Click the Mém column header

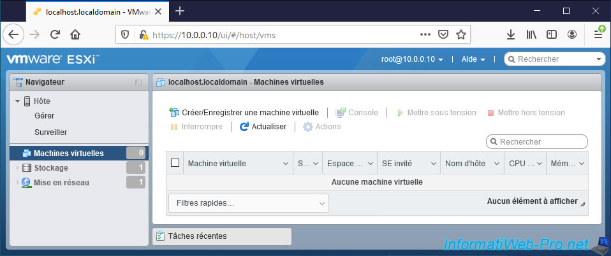(x=567, y=164)
